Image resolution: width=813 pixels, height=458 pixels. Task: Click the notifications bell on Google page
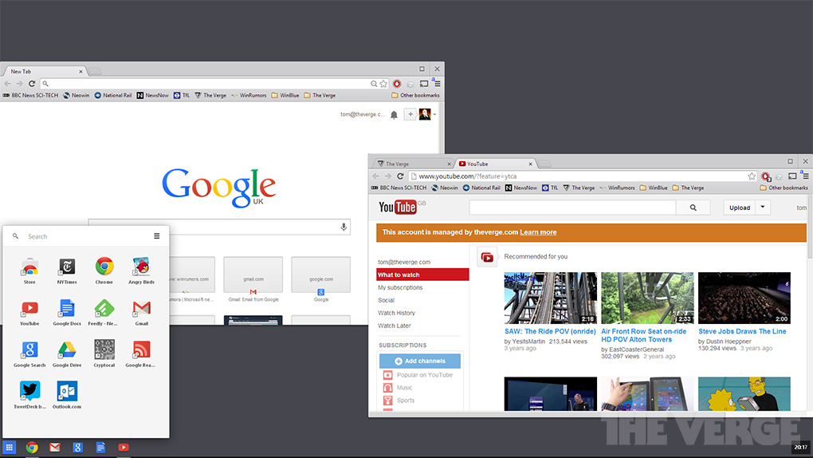tap(394, 115)
